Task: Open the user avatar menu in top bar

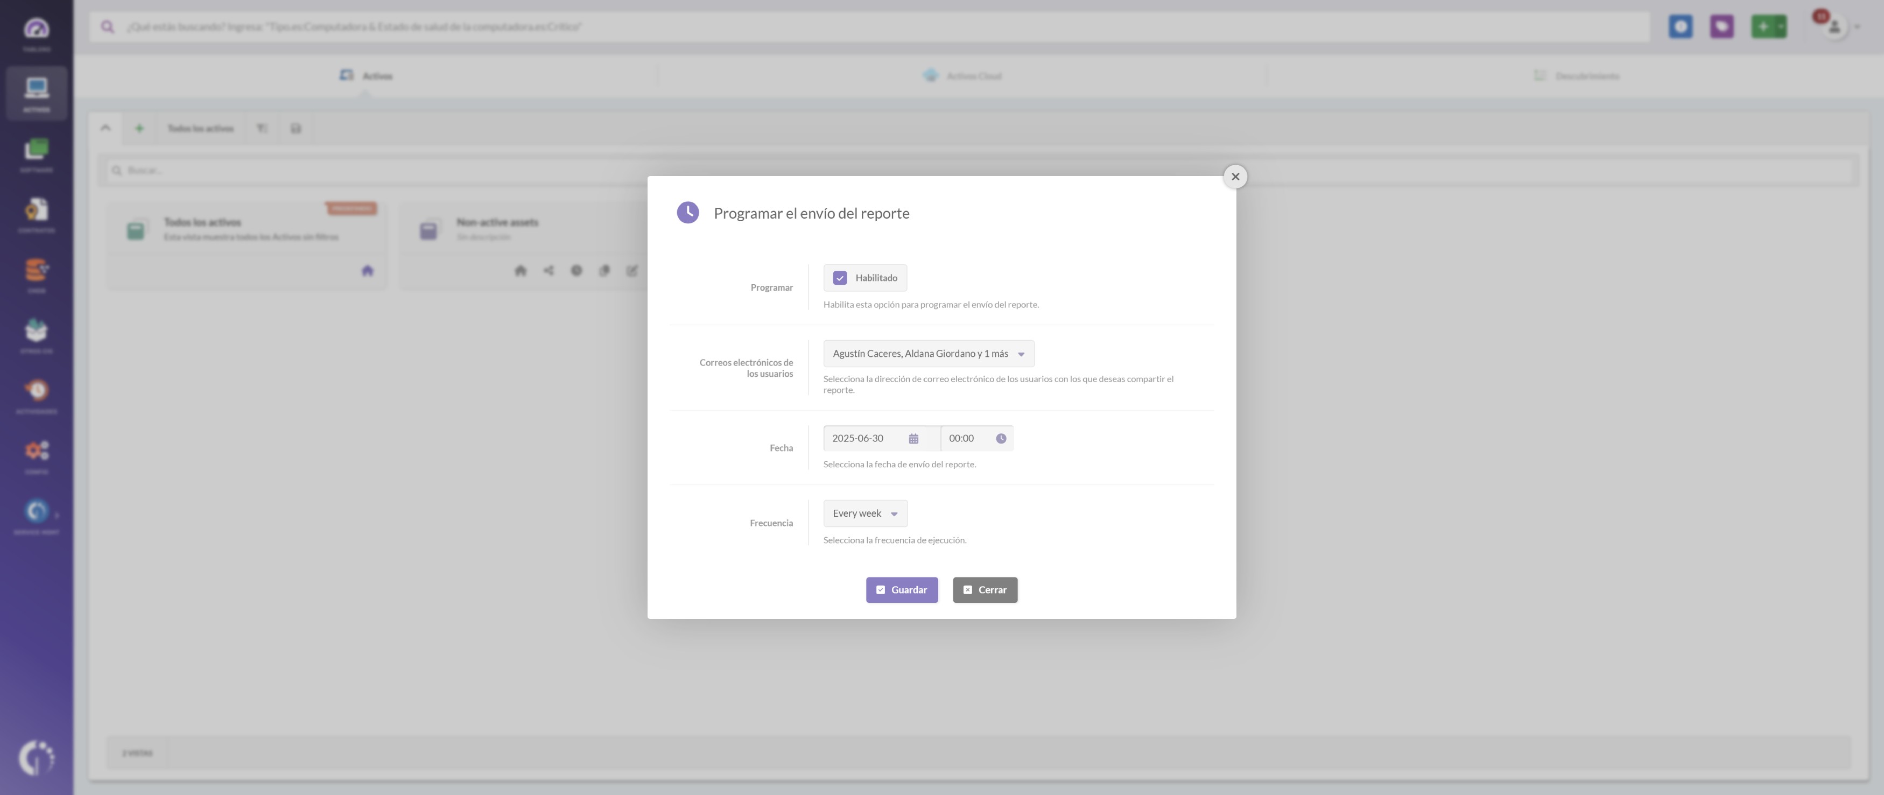Action: tap(1834, 27)
